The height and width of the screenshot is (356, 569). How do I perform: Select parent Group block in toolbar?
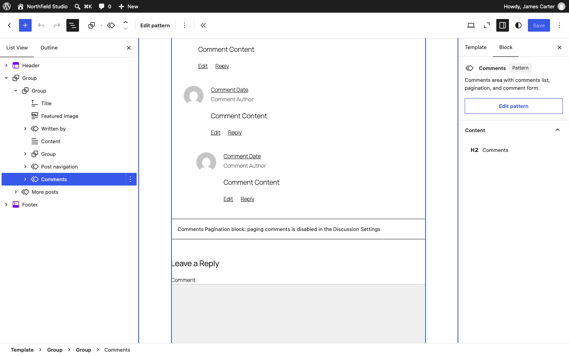tap(92, 25)
